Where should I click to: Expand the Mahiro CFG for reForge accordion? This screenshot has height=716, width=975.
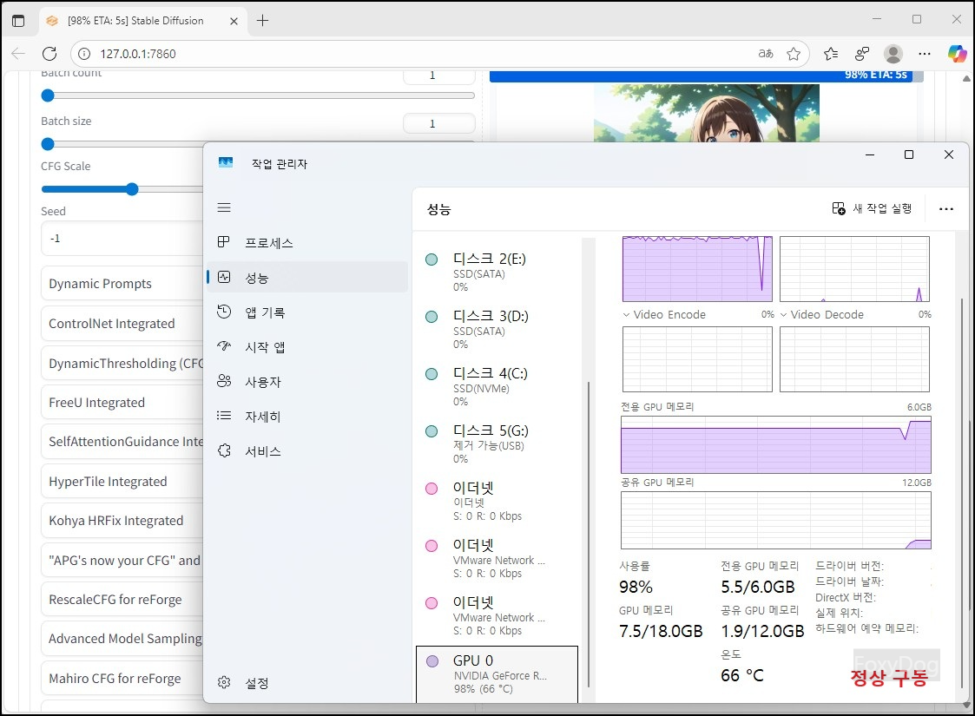(122, 678)
